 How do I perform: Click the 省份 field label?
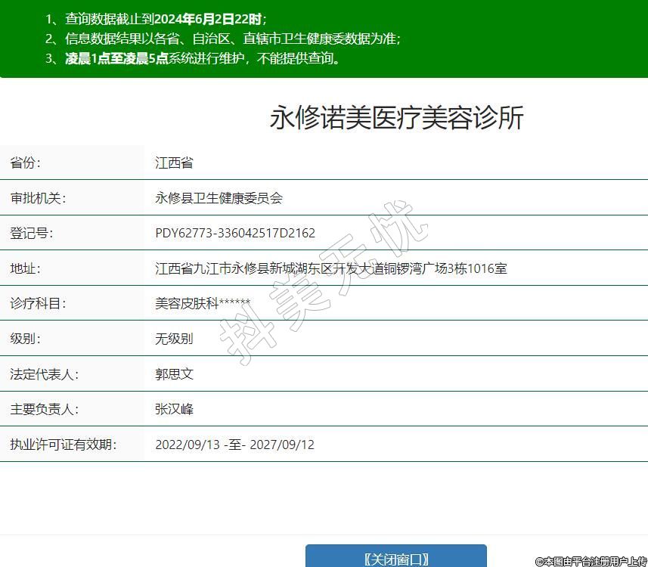point(25,163)
